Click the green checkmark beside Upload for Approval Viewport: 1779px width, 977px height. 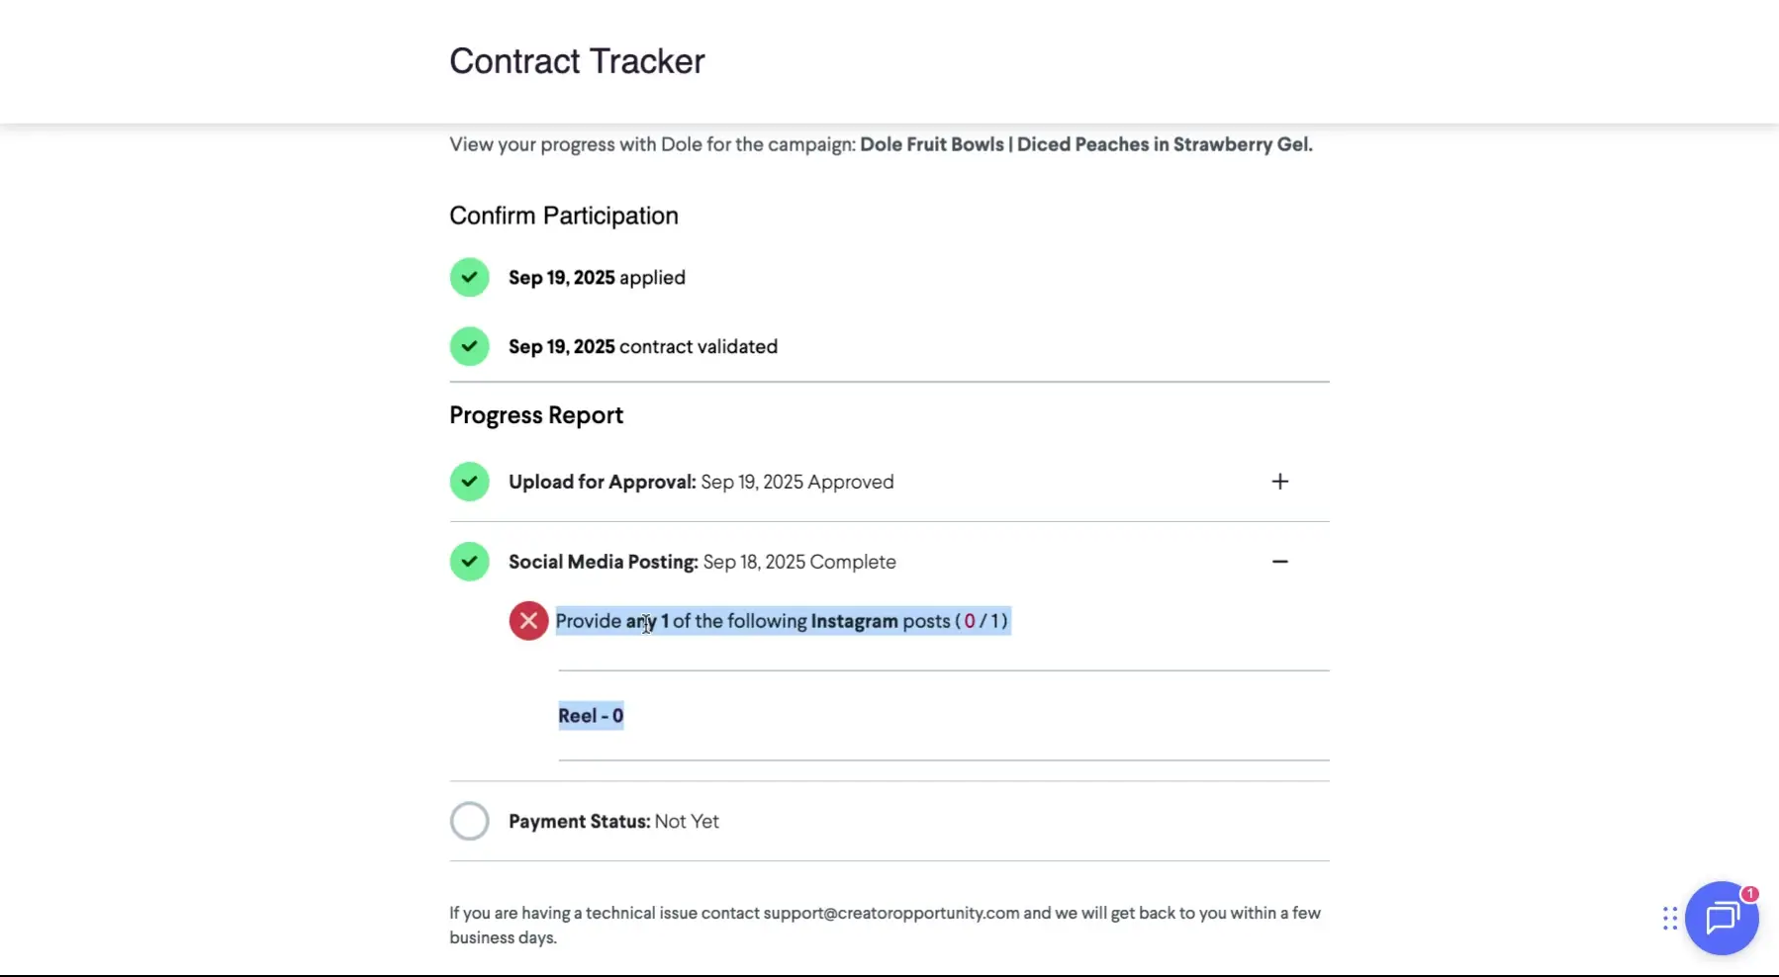coord(468,482)
